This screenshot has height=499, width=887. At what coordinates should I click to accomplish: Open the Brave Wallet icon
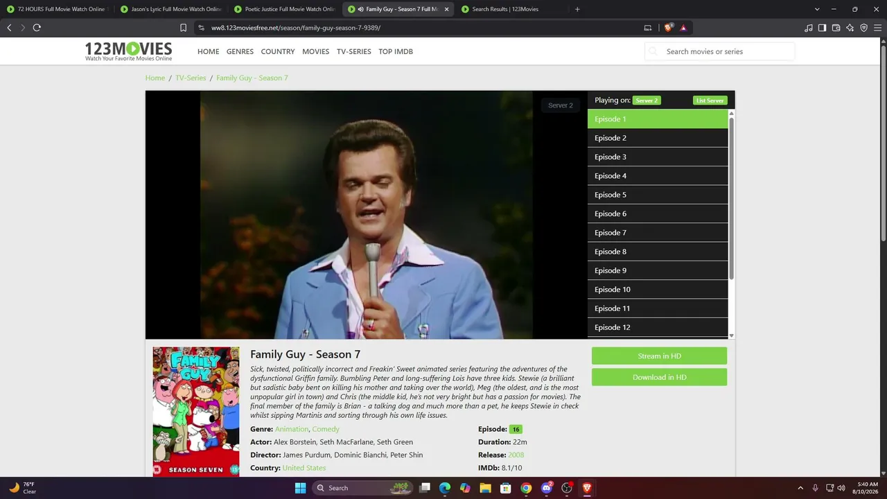[836, 28]
